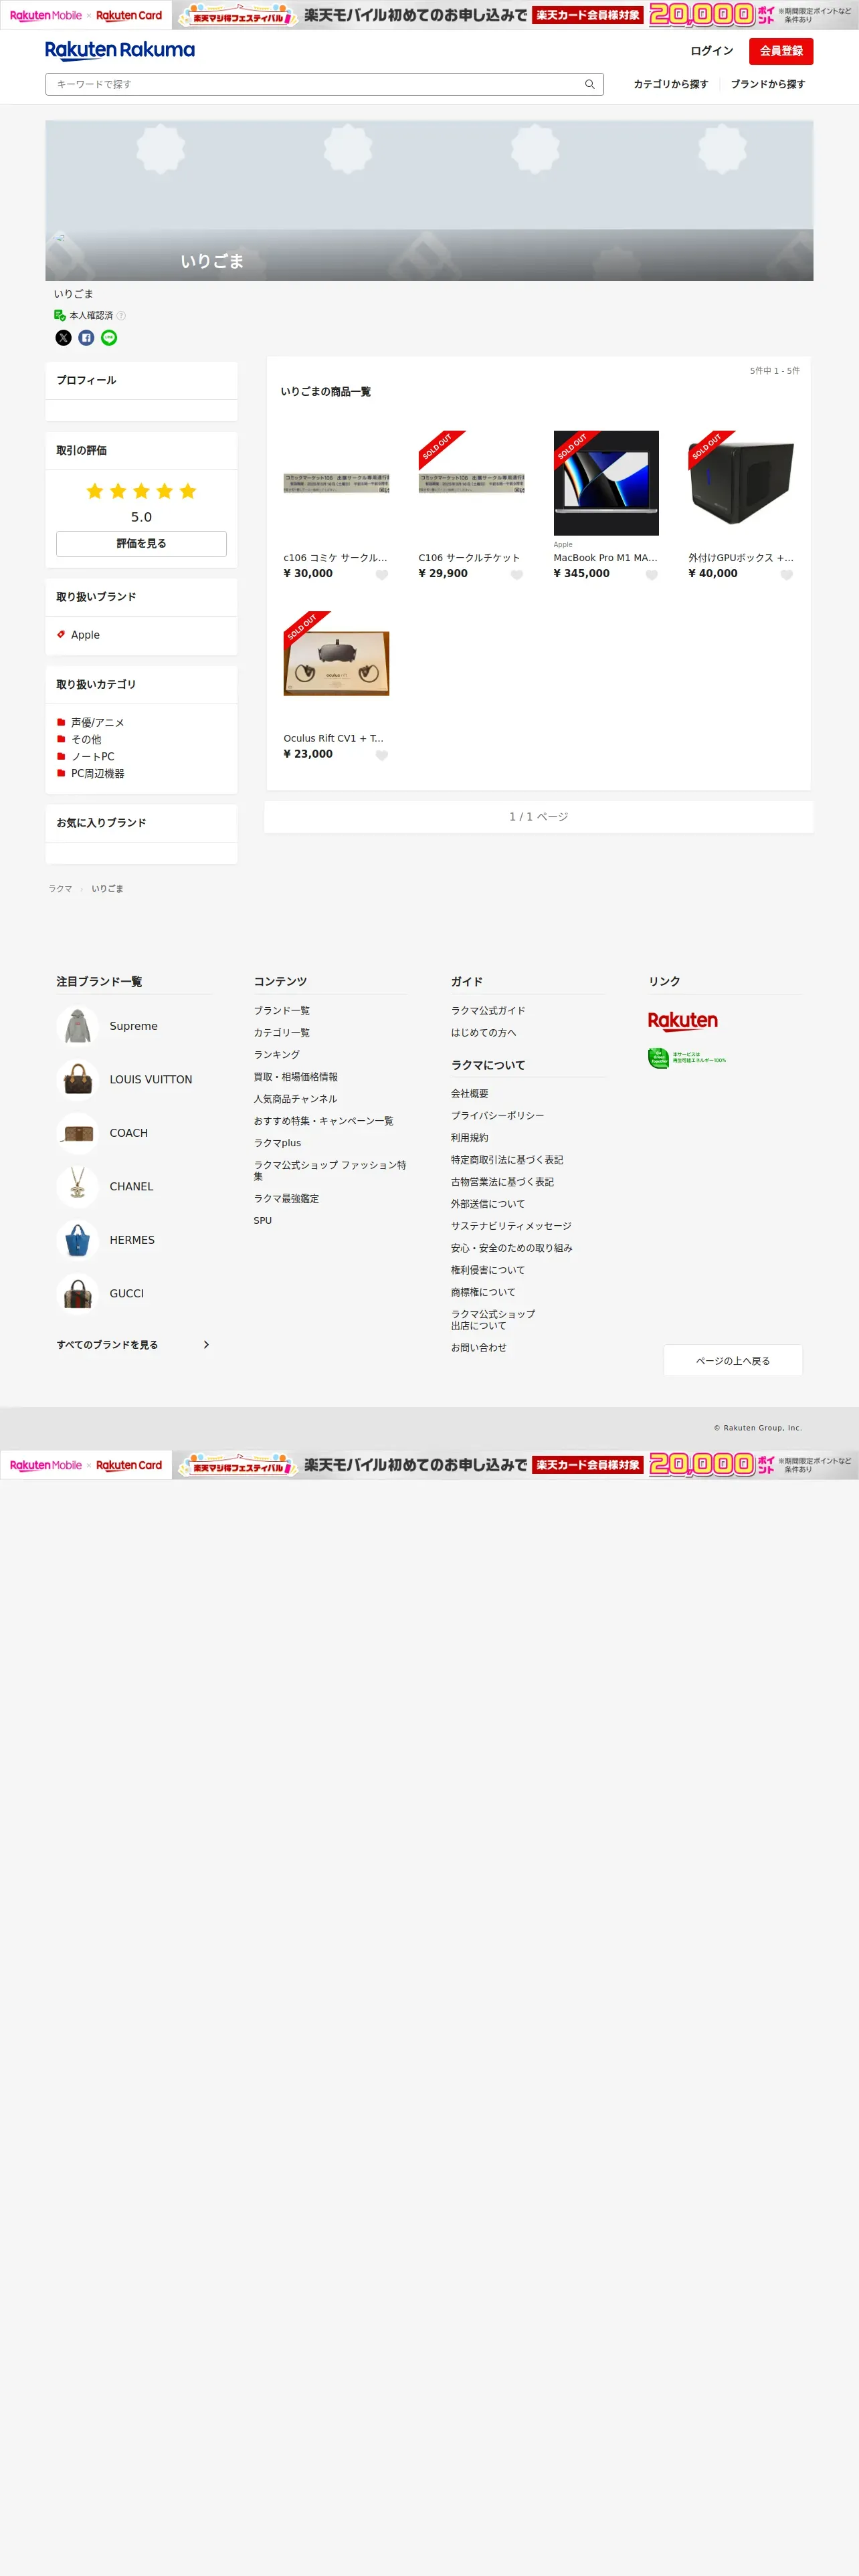
Task: Open Apple brand label above MacBook listing
Action: pos(563,545)
